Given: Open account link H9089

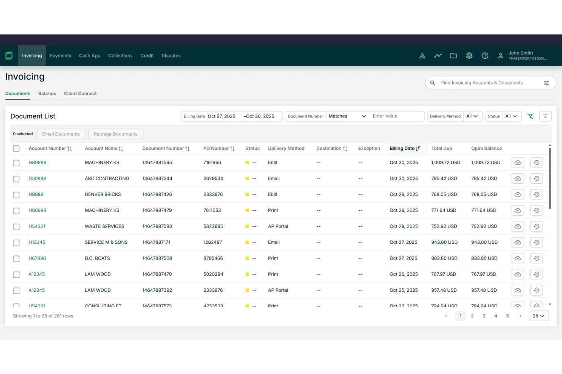Looking at the screenshot, I should click(36, 194).
